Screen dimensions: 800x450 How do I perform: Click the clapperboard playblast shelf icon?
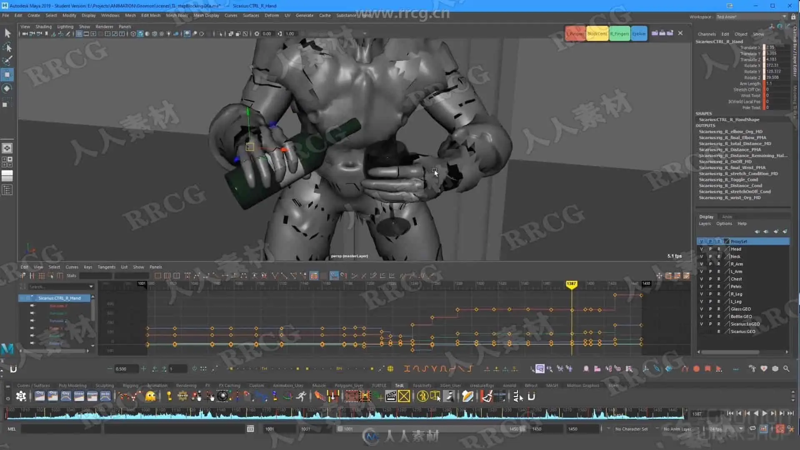click(x=391, y=396)
